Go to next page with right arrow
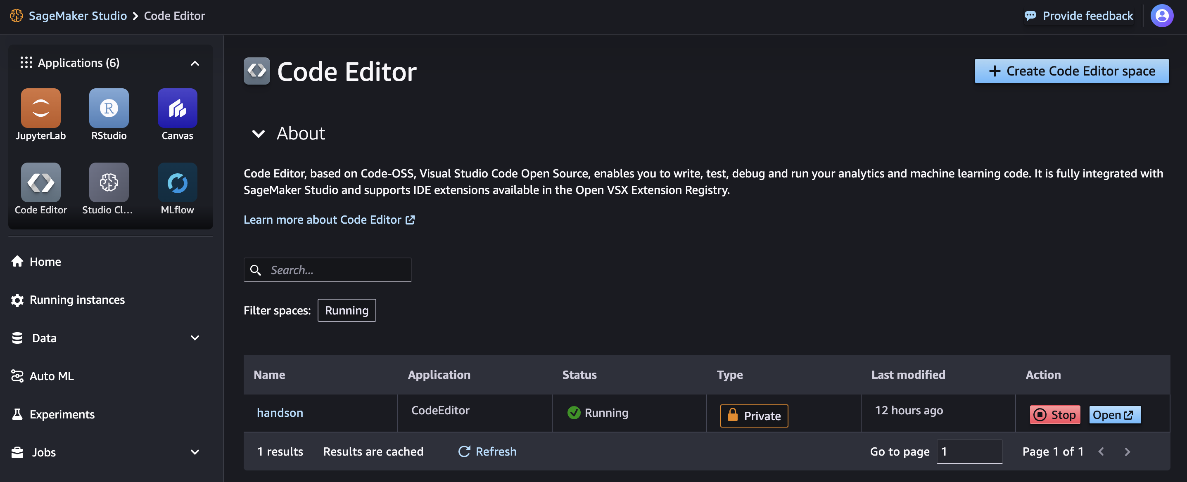 point(1128,451)
